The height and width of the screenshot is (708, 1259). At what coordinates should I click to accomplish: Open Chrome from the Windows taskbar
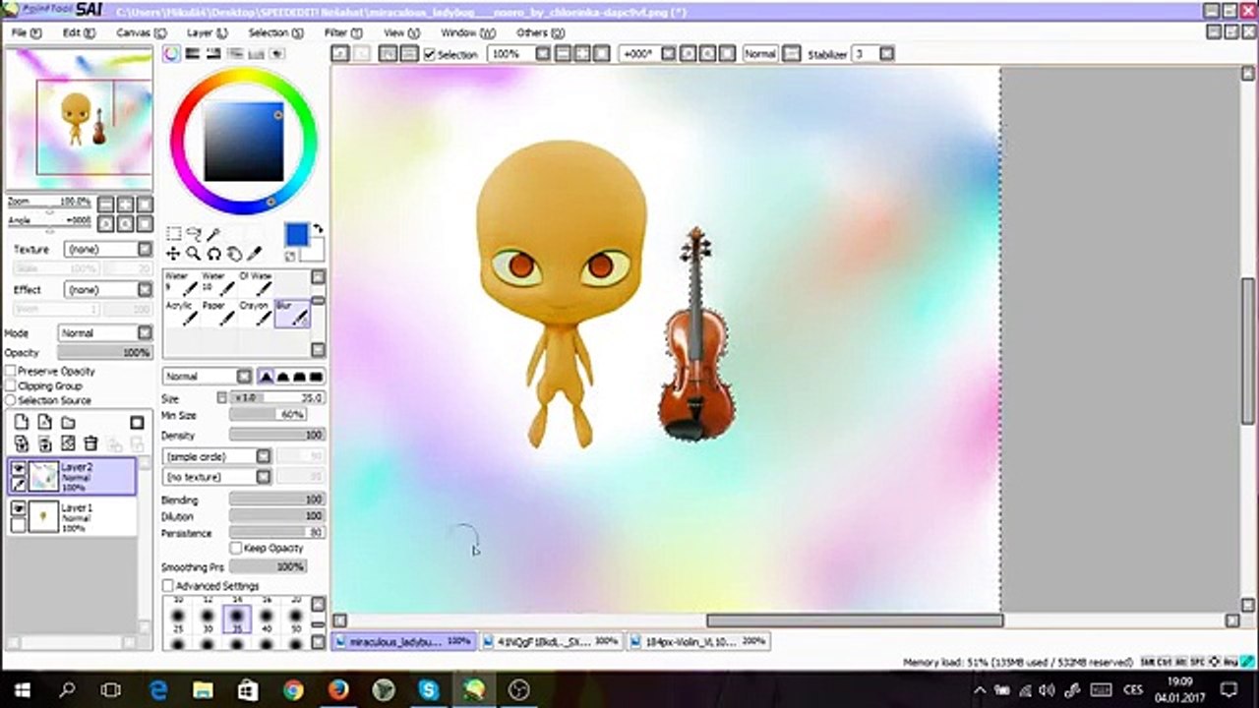point(293,689)
